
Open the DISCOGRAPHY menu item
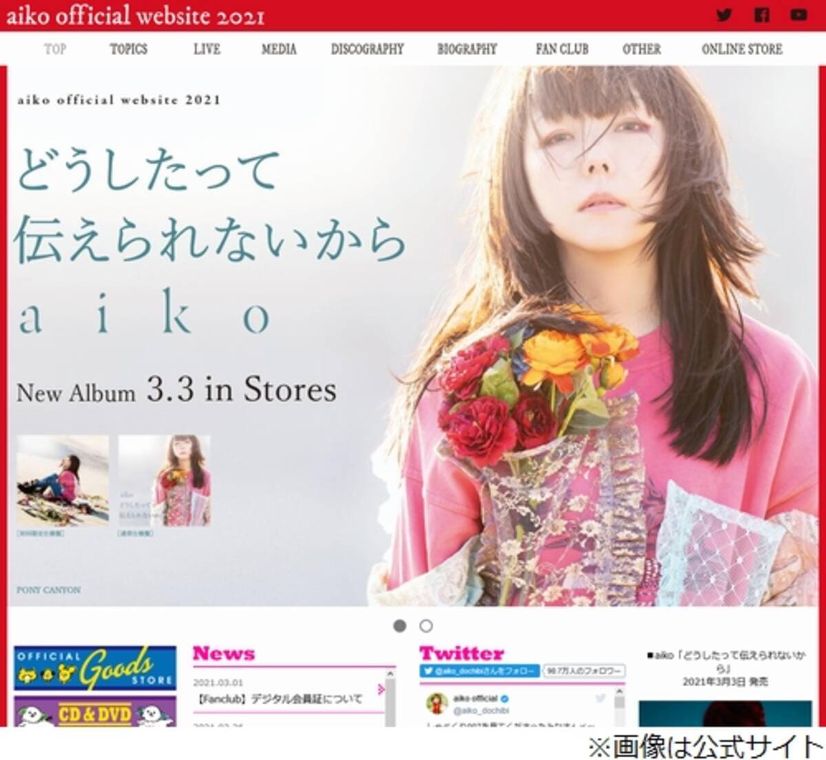pos(366,49)
